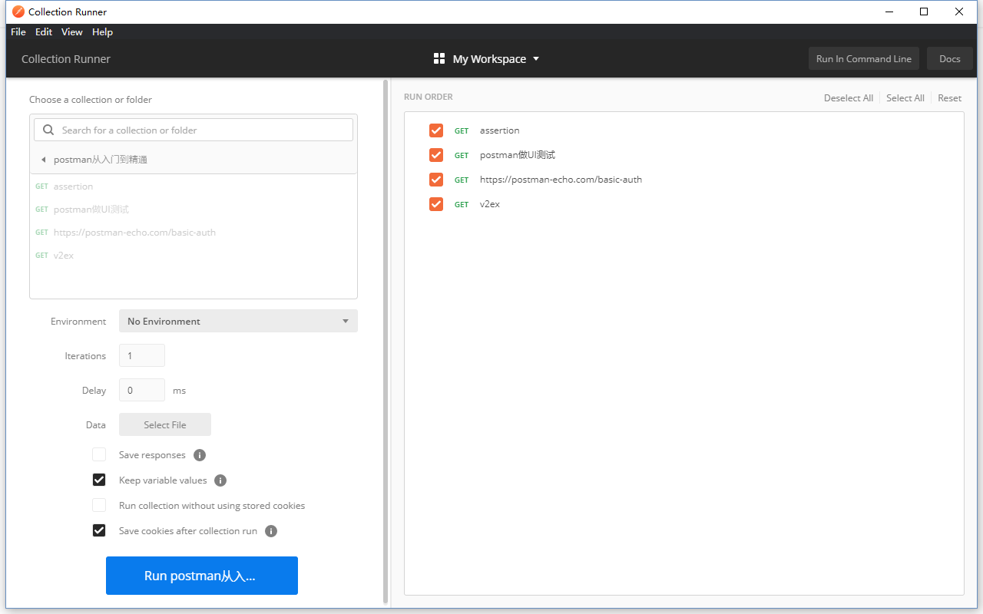Click GET badge of v2ex in run order
Viewport: 983px width, 614px height.
[x=462, y=205]
